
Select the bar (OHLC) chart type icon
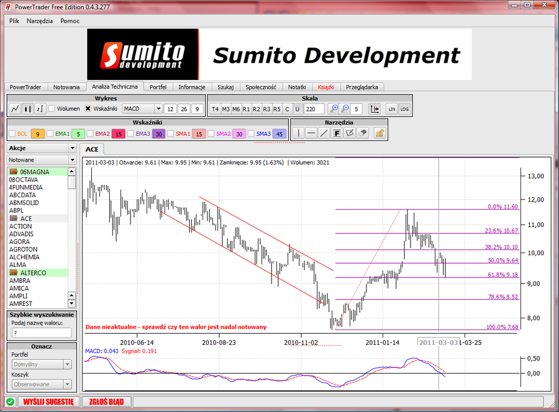click(40, 109)
